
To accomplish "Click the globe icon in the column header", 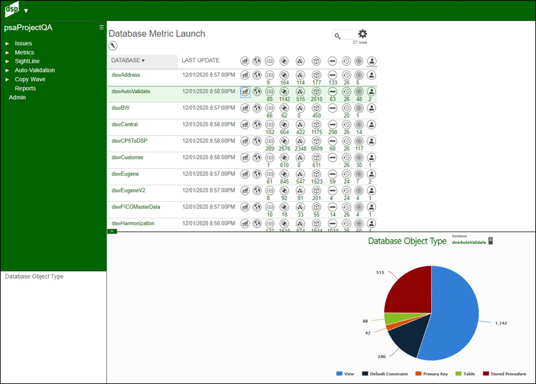I will pyautogui.click(x=257, y=61).
